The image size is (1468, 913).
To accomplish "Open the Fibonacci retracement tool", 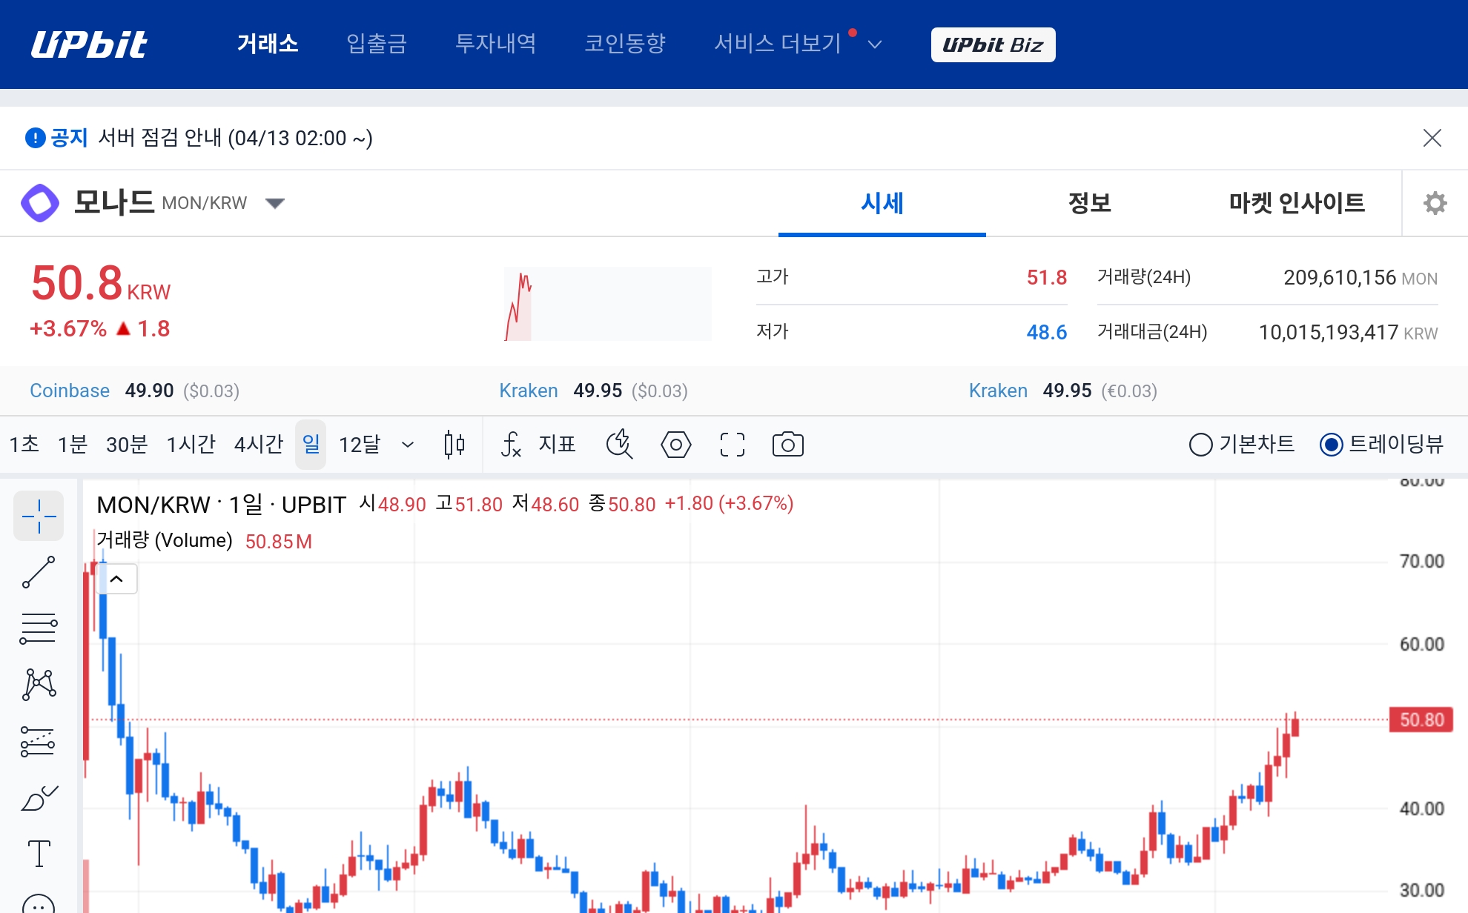I will click(39, 628).
